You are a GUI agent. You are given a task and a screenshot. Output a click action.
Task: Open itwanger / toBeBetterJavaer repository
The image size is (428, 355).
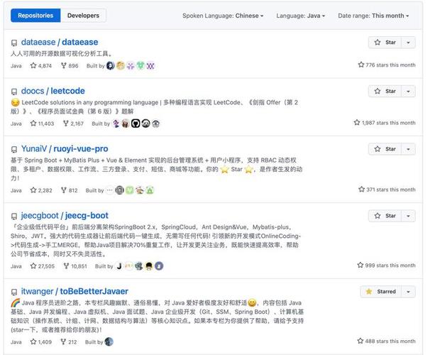point(75,291)
